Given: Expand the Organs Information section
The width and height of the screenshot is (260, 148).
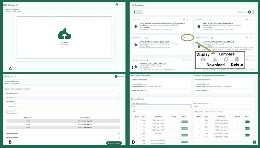Looking at the screenshot, I should point(63,137).
